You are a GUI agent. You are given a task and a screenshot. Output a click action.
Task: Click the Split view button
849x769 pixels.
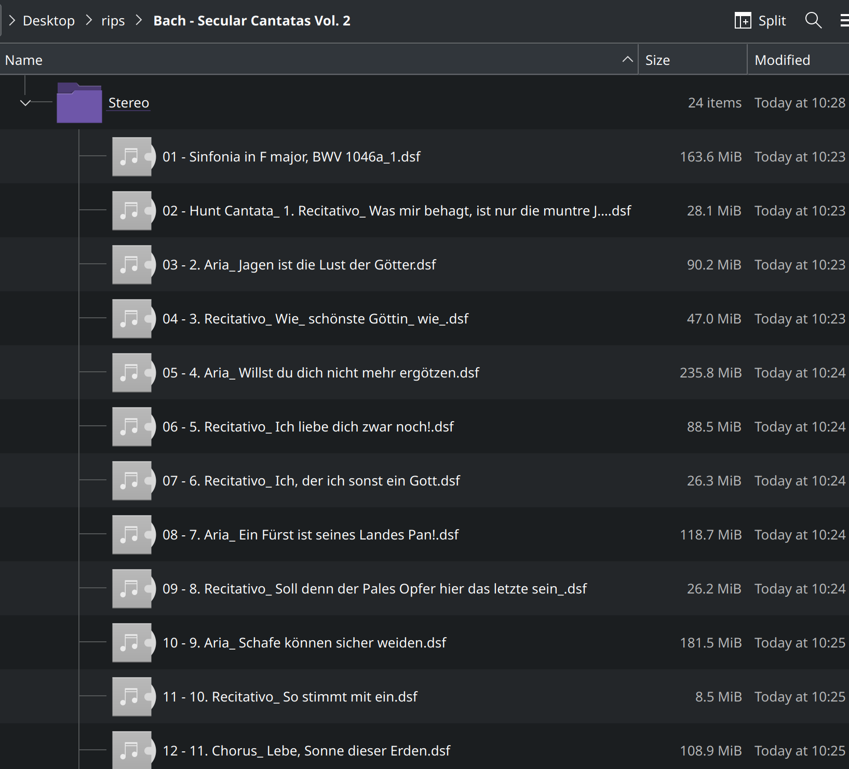point(760,20)
